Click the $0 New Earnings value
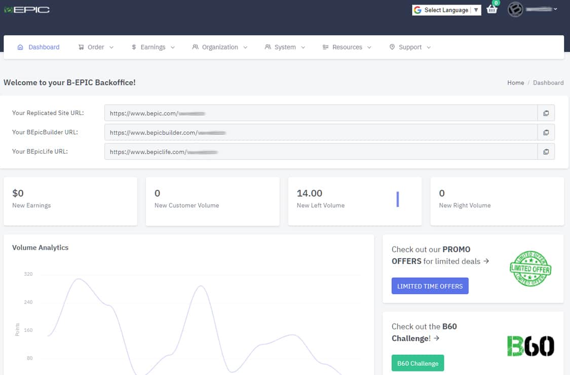 [x=18, y=193]
